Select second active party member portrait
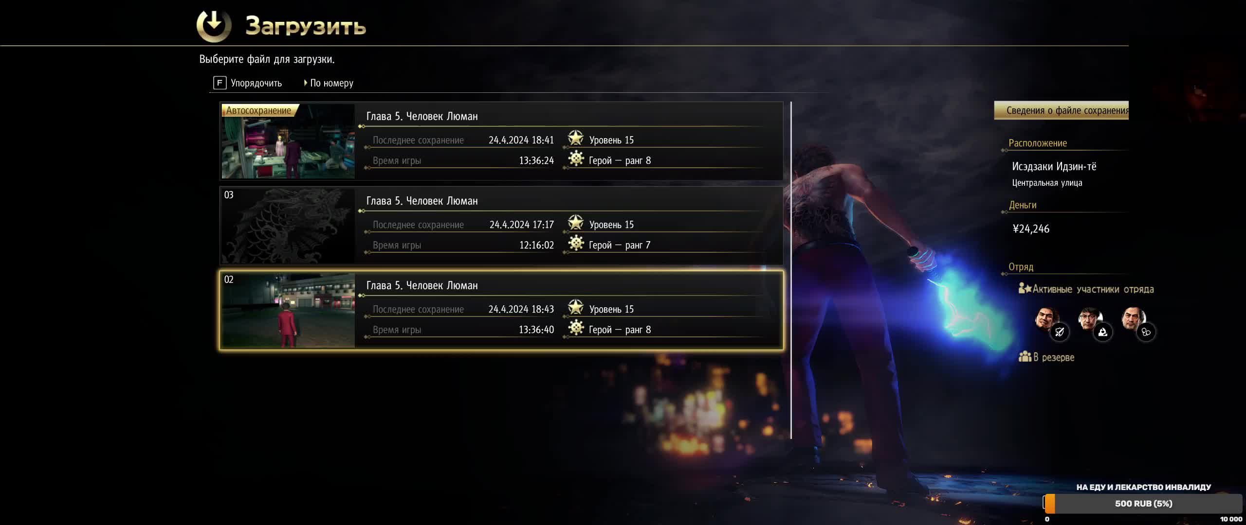 point(1090,320)
